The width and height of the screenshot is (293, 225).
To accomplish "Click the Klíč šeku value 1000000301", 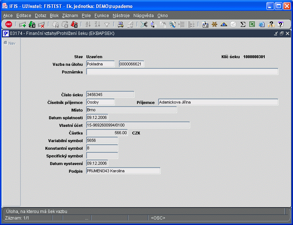I will 254,57.
